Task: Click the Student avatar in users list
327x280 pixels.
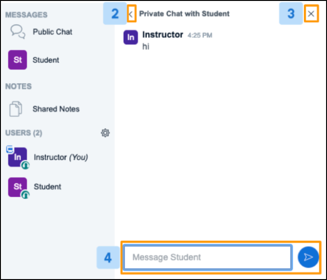Action: pyautogui.click(x=17, y=187)
